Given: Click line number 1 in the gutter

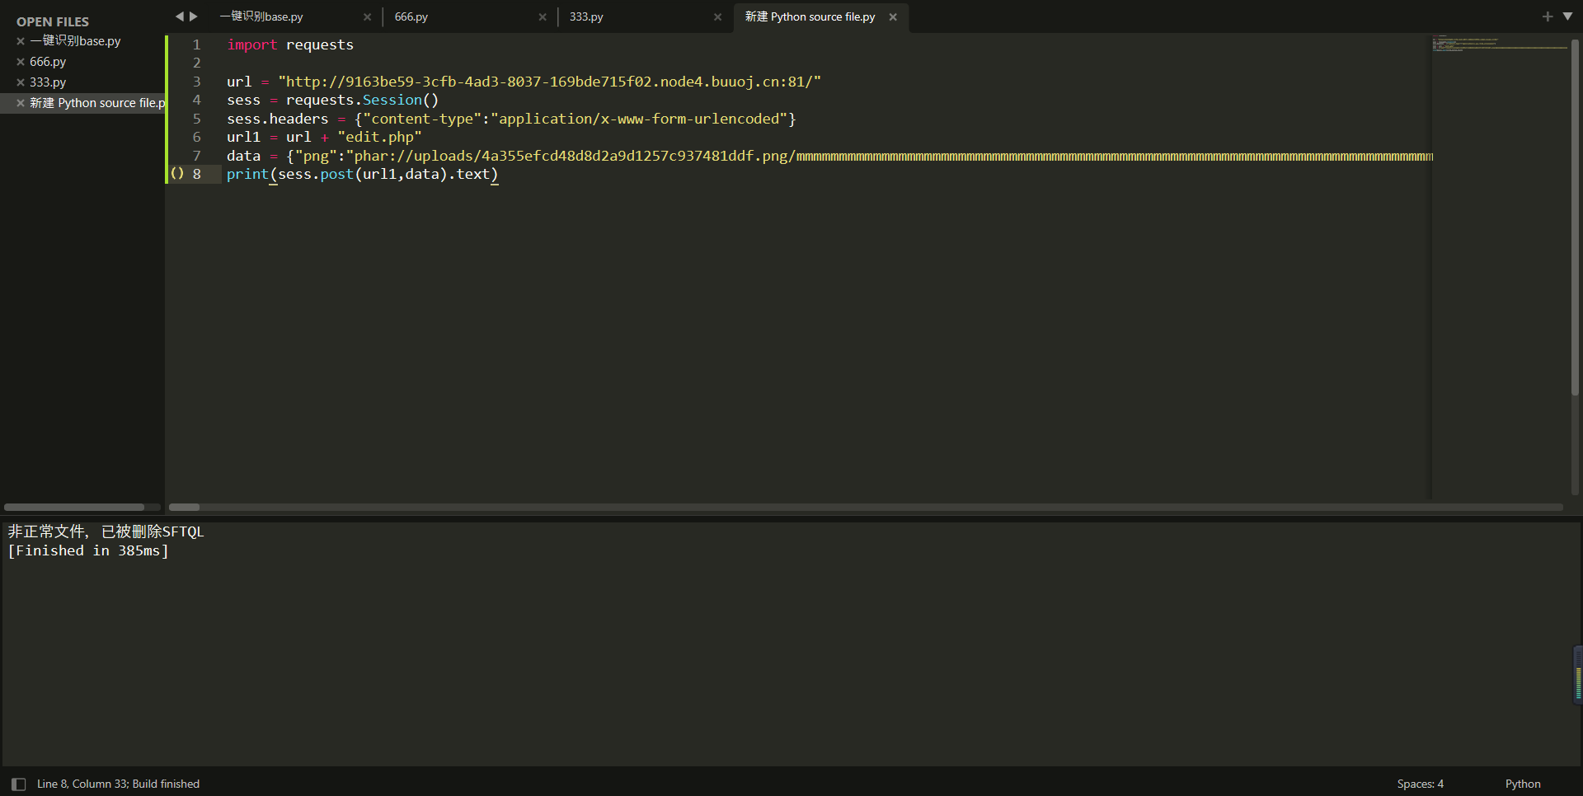Looking at the screenshot, I should tap(196, 44).
